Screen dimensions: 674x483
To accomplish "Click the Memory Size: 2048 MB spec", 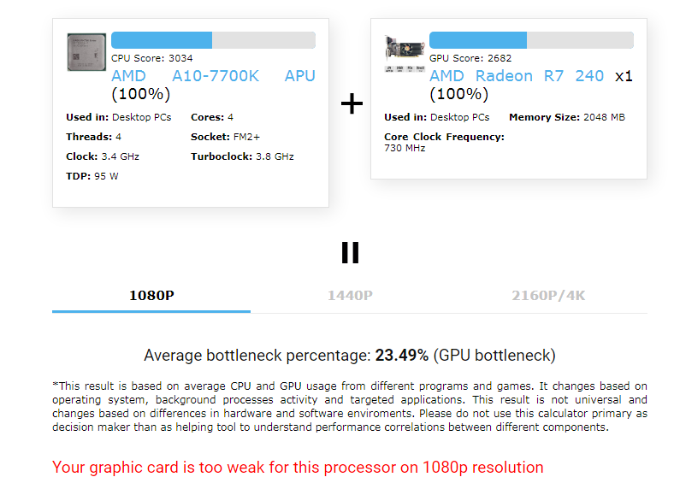I will tap(567, 117).
